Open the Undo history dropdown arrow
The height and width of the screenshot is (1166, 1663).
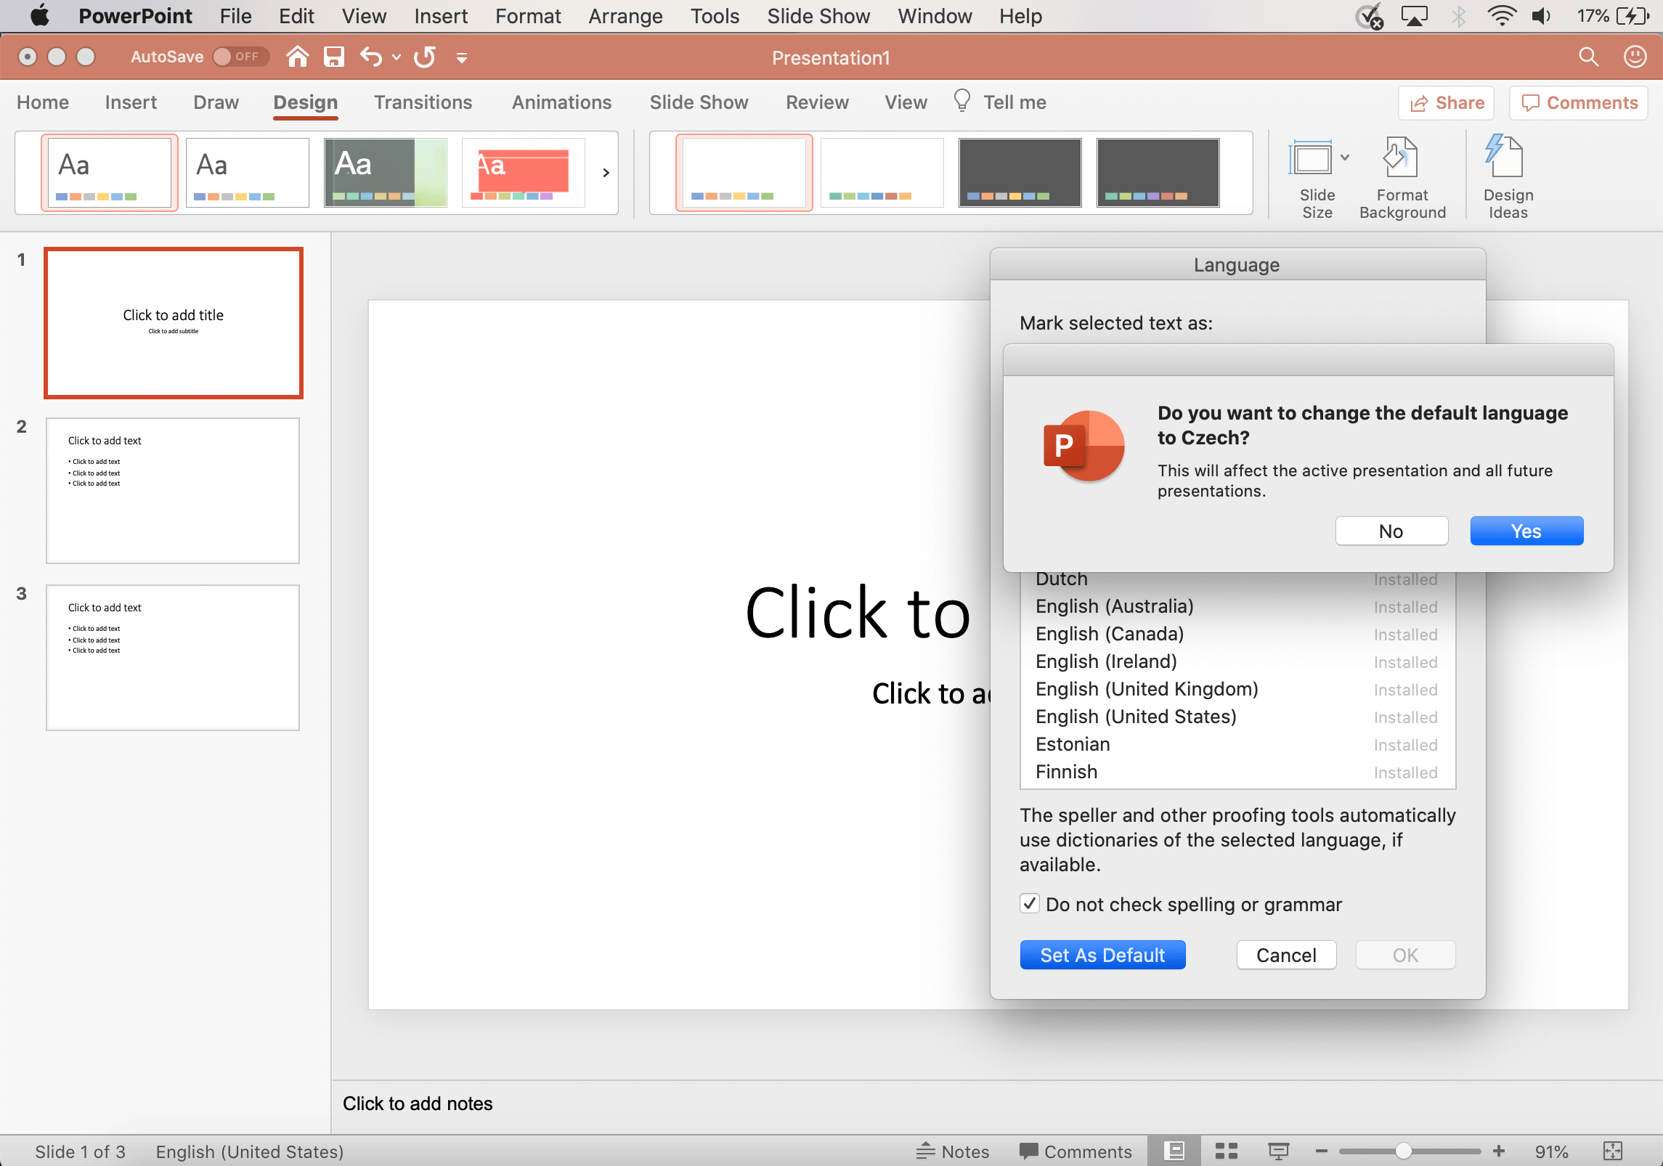pos(397,57)
